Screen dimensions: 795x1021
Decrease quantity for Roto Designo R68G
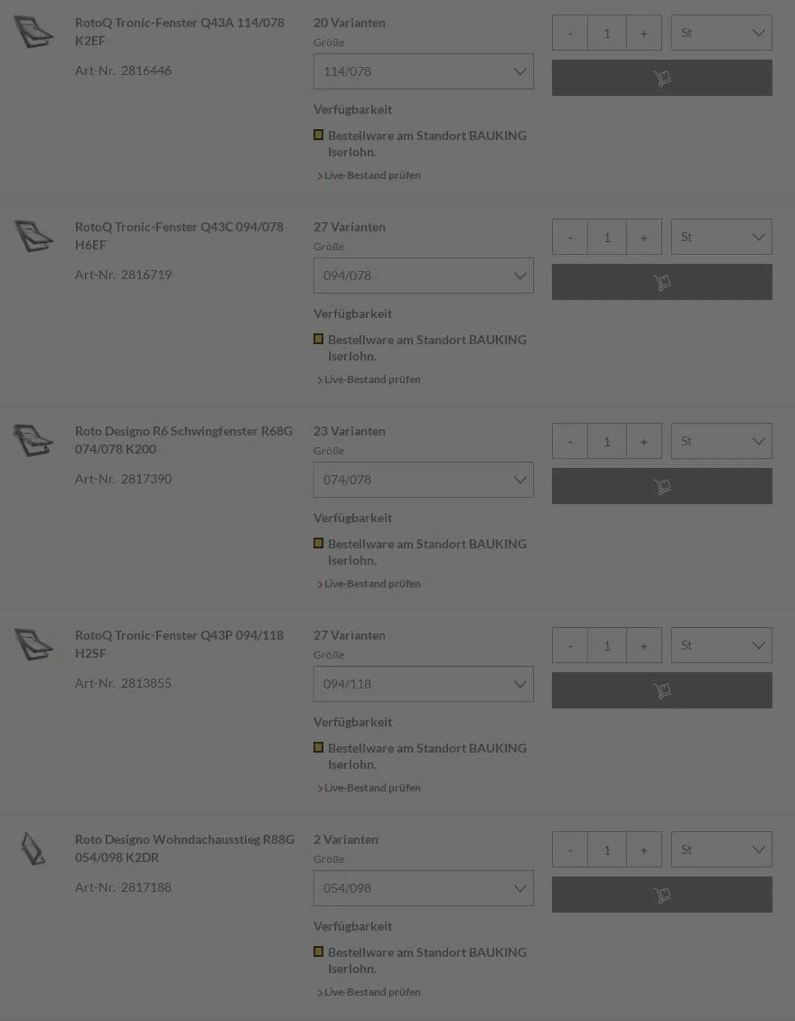click(x=570, y=441)
